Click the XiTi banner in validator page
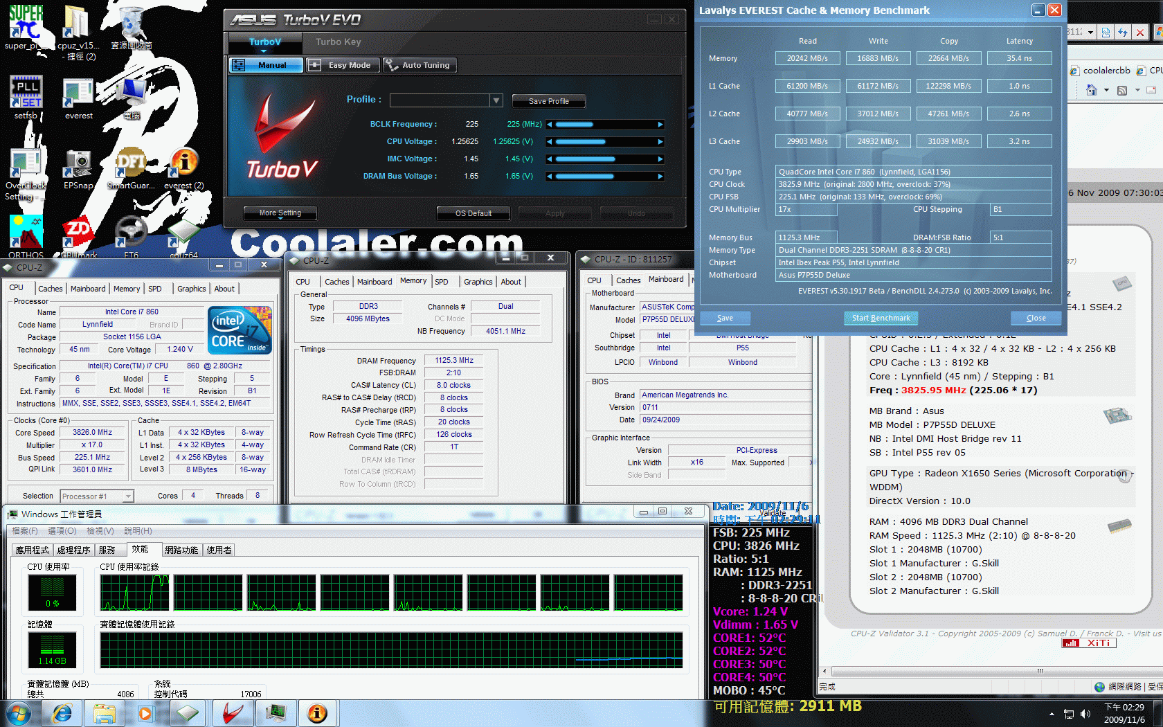 (x=1089, y=643)
